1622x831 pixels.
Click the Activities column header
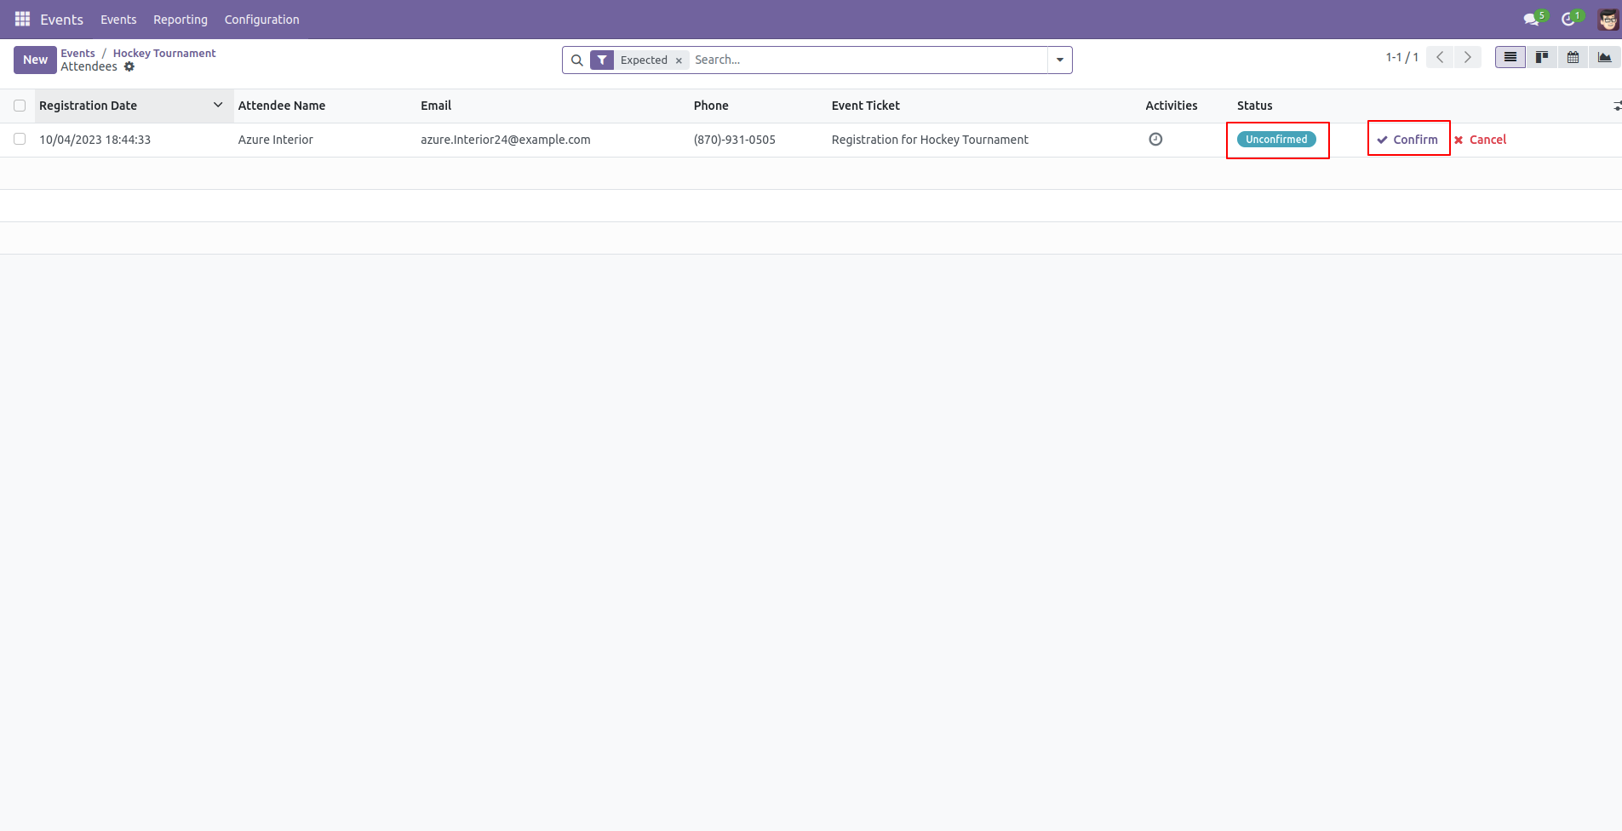click(1172, 106)
